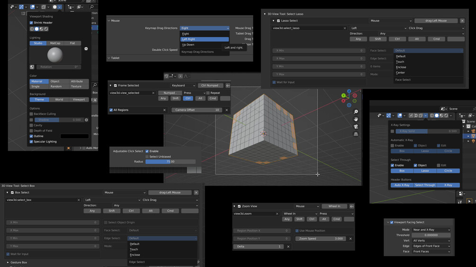Click the red X axis on gizmo
This screenshot has width=476, height=267.
pyautogui.click(x=343, y=101)
